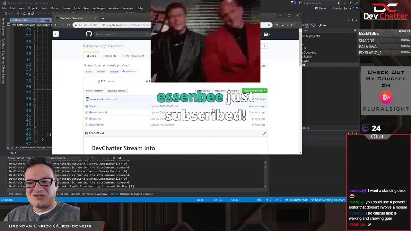Open the DevChatter organization link

[x=95, y=46]
